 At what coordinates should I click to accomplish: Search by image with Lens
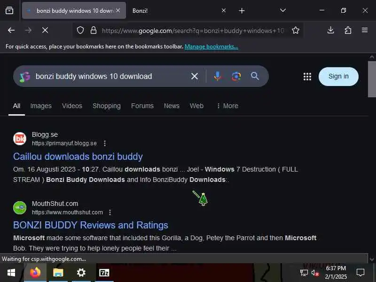(236, 76)
